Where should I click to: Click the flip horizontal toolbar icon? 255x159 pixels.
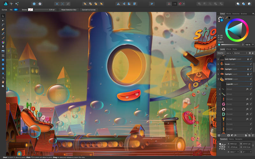point(118,4)
